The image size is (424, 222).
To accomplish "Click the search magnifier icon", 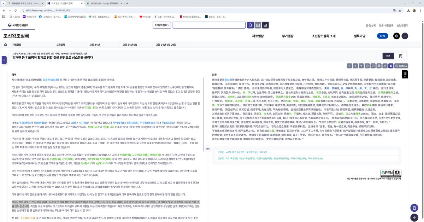I will (251, 25).
